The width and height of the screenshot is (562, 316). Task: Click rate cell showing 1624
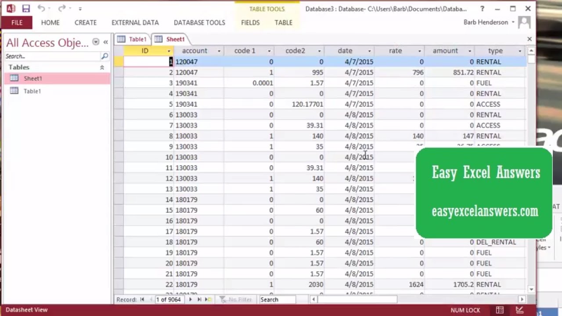point(400,285)
